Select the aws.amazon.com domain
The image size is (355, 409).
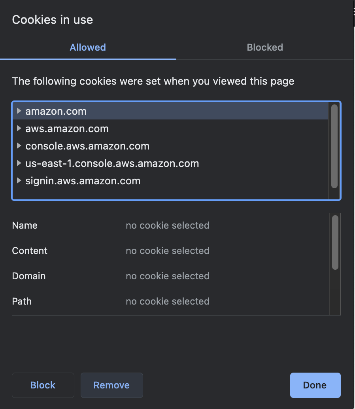[67, 128]
